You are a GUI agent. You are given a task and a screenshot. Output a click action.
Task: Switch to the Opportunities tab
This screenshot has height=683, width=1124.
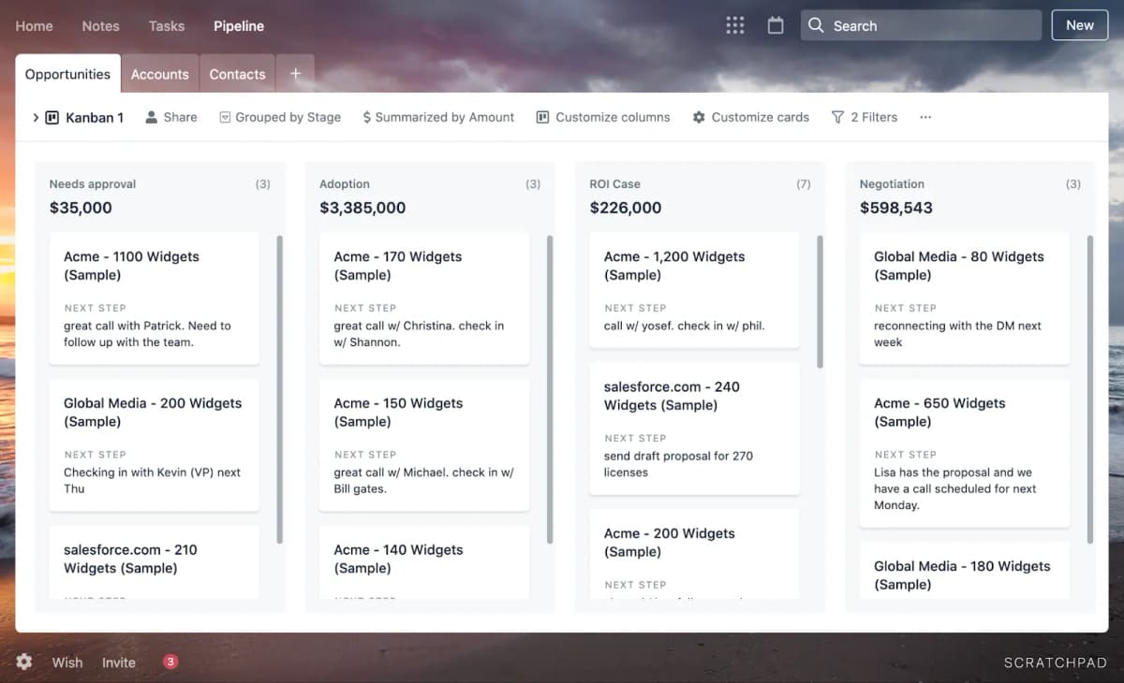click(x=67, y=74)
